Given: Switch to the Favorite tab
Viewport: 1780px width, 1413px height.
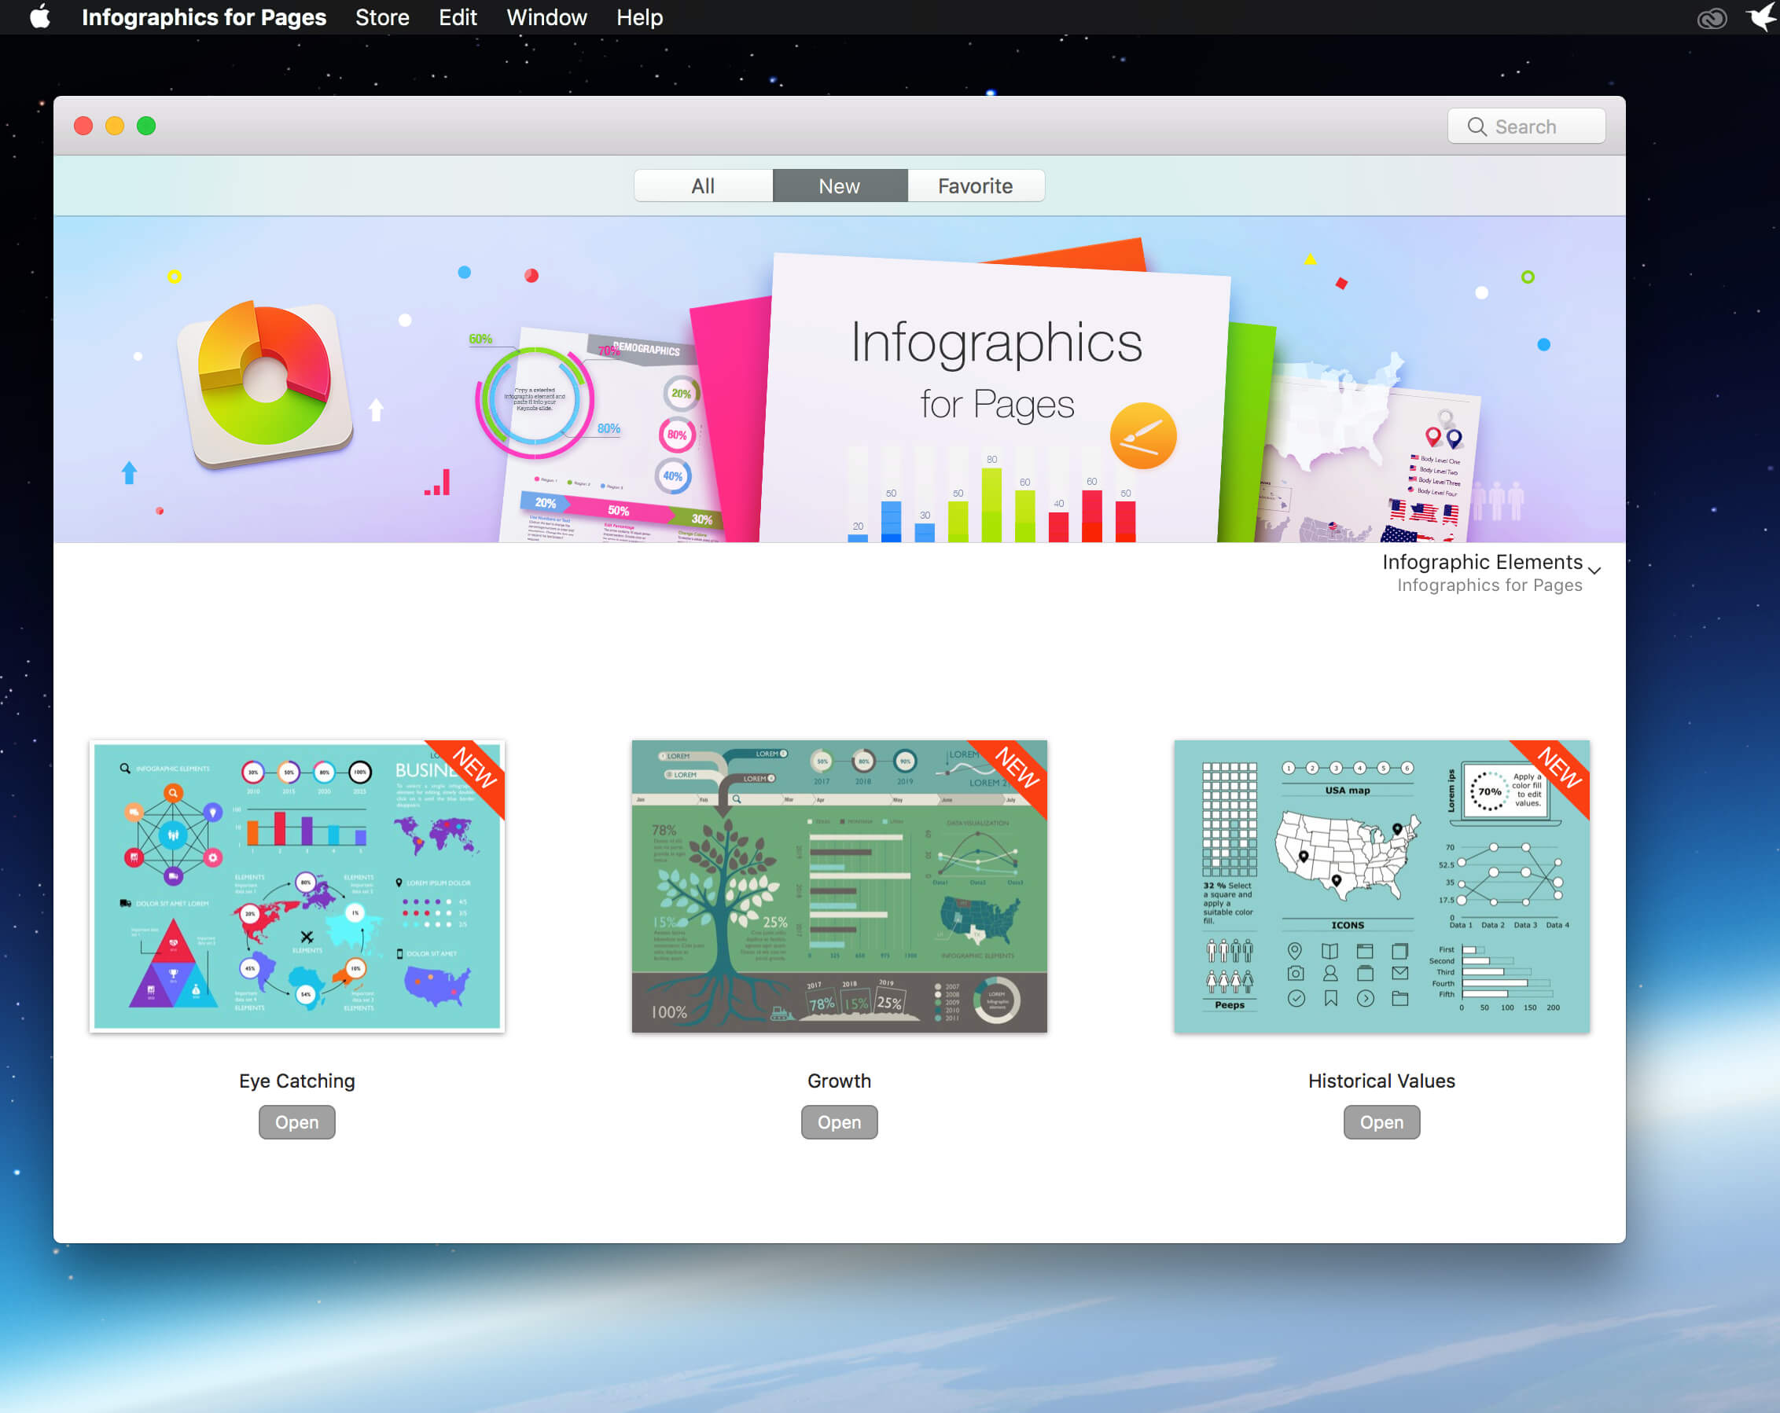Looking at the screenshot, I should [975, 185].
